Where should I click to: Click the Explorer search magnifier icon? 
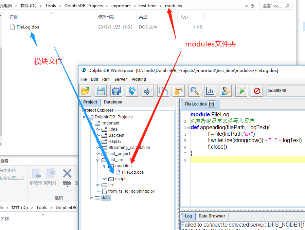287,6
